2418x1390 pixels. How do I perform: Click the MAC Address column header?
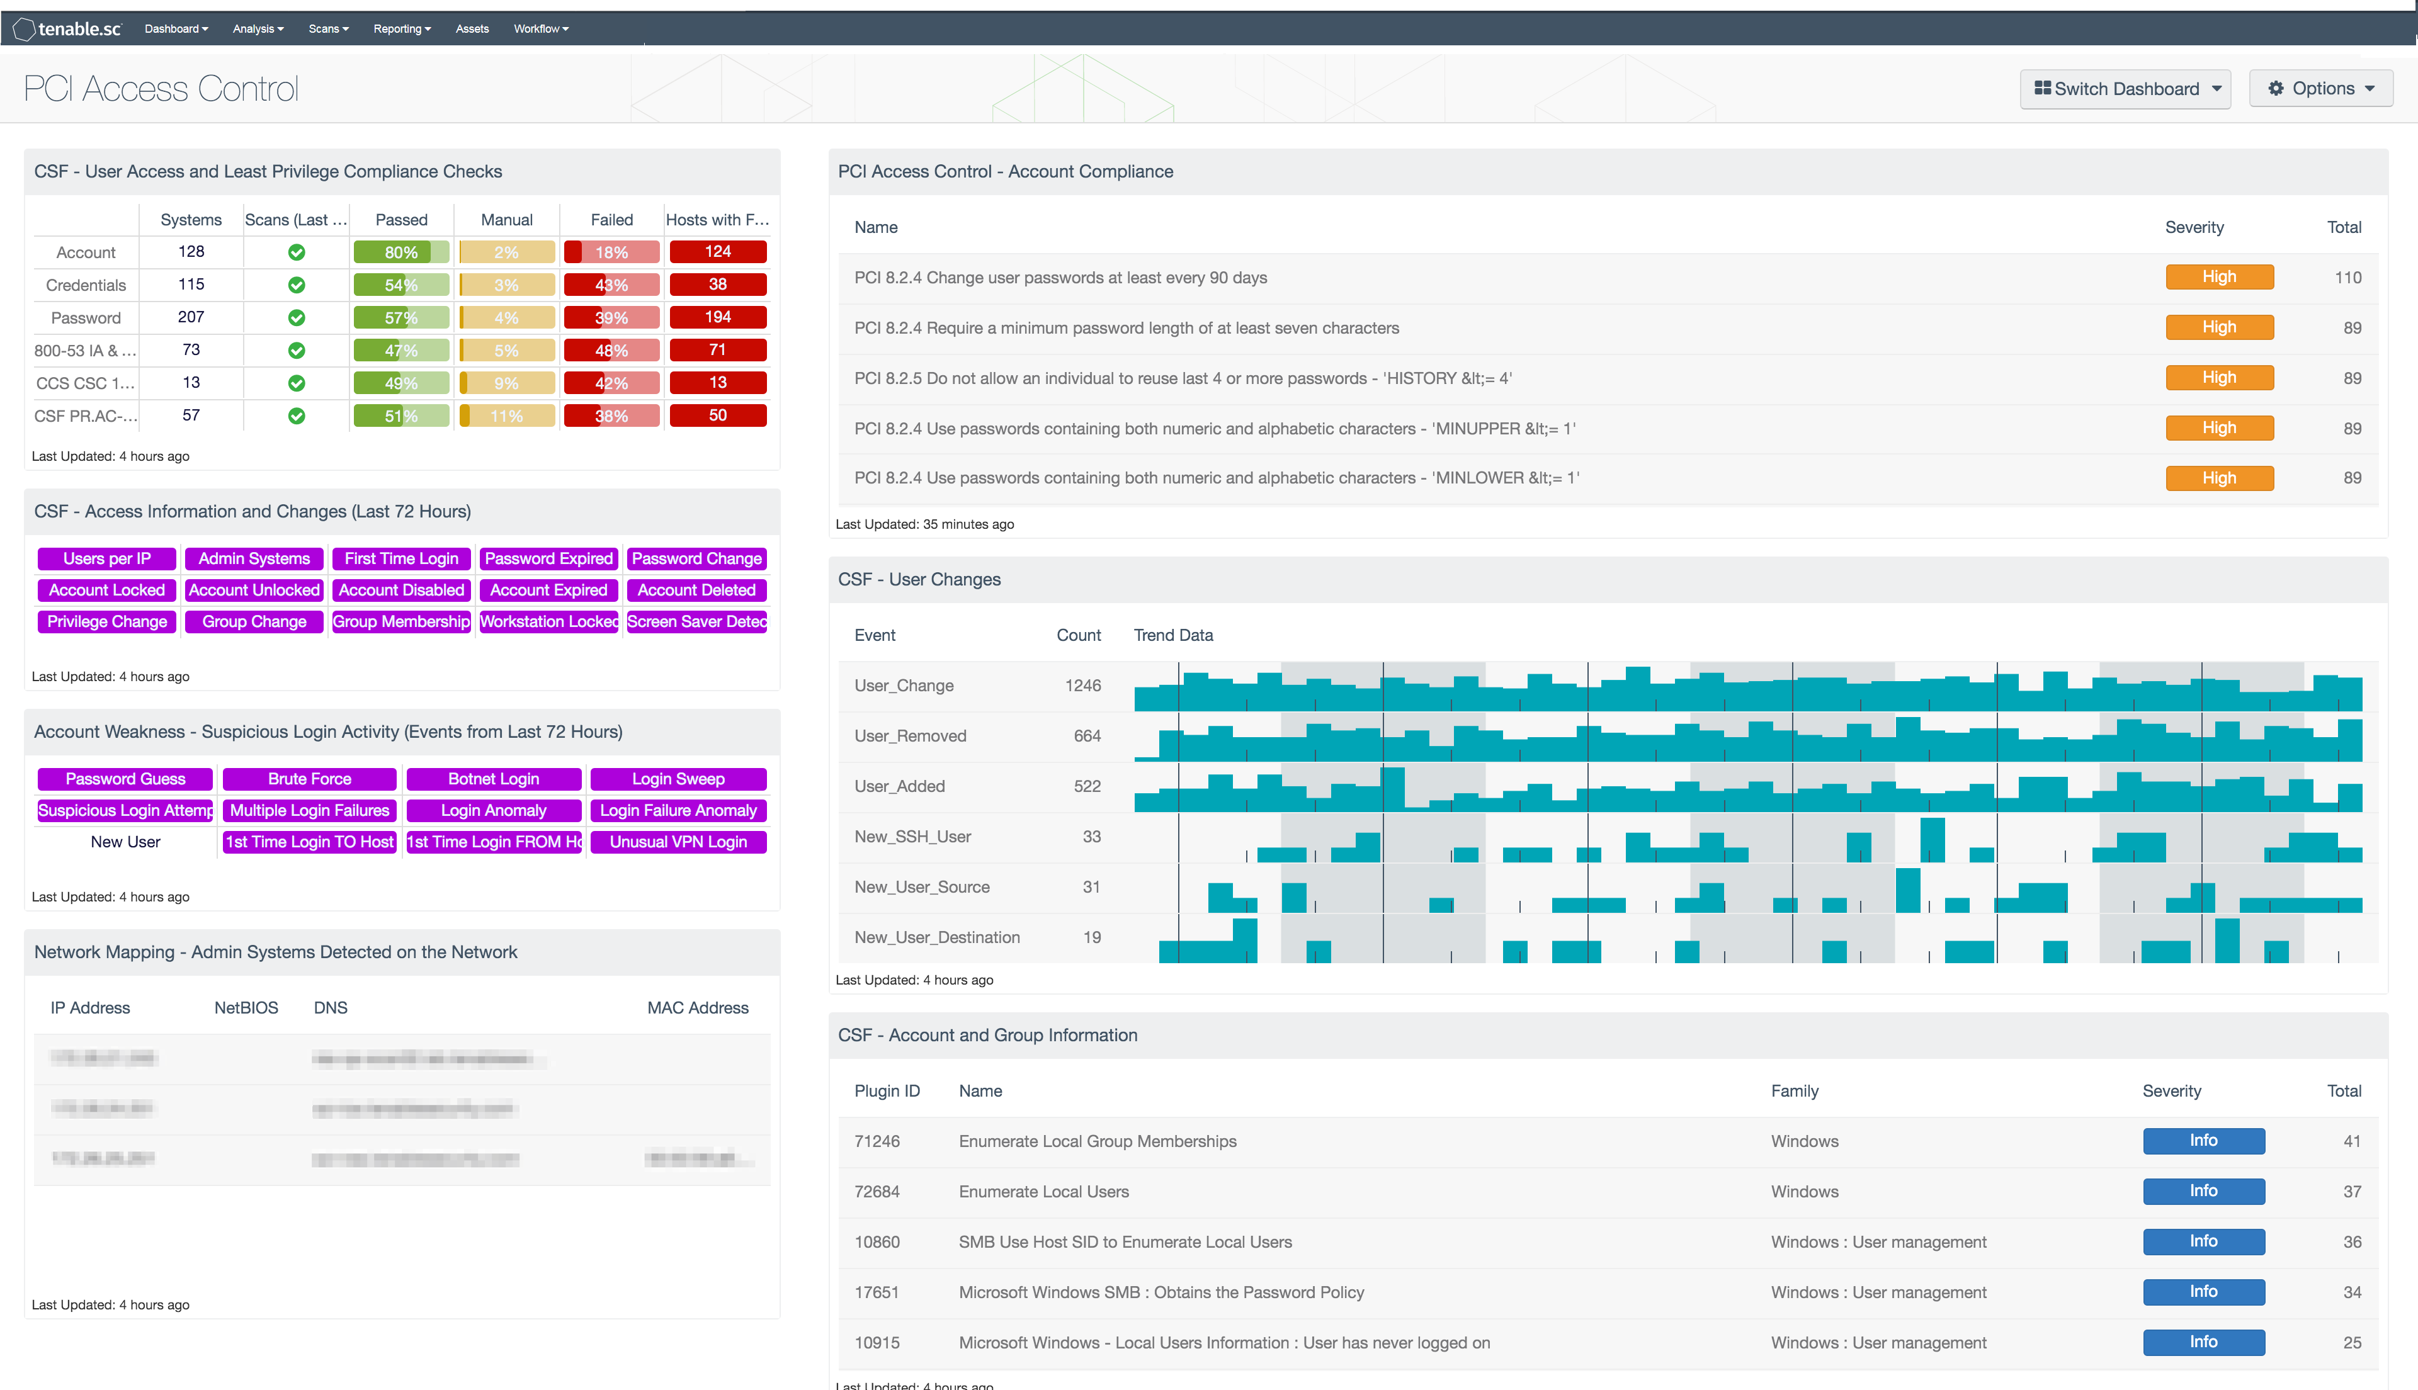point(698,1008)
